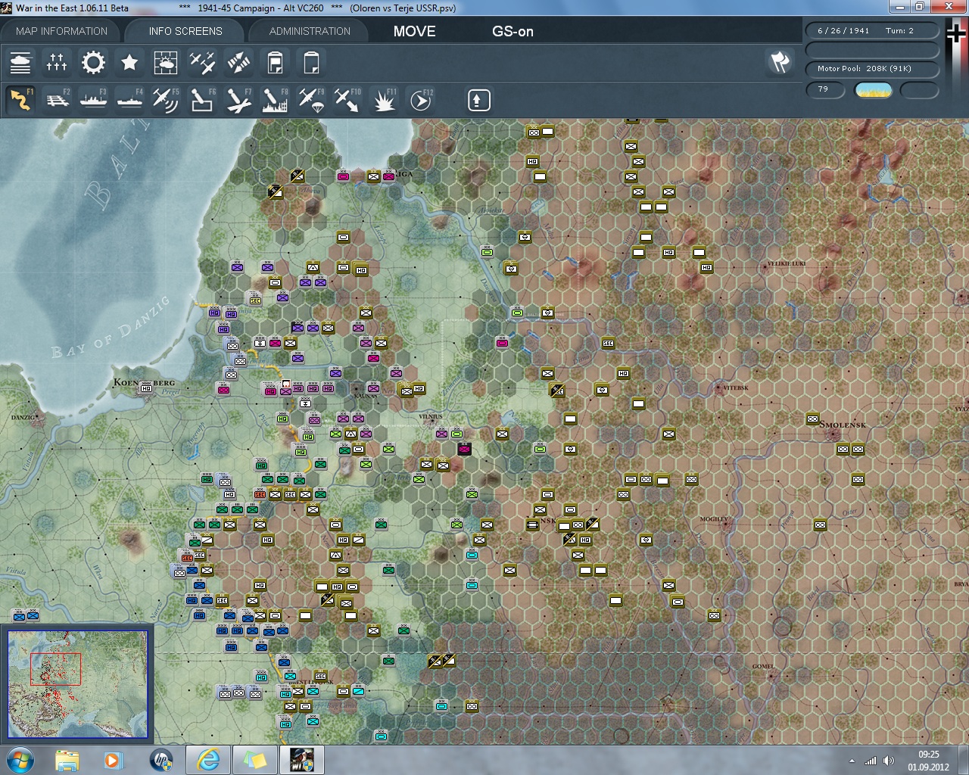This screenshot has height=775, width=969.
Task: Click the F12 end turn icon
Action: click(x=421, y=100)
